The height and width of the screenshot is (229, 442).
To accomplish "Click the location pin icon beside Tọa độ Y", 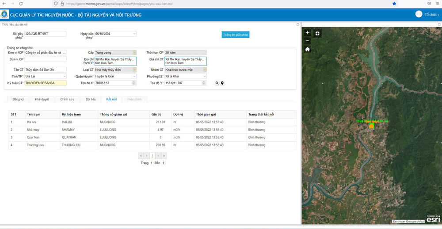I will tap(222, 83).
